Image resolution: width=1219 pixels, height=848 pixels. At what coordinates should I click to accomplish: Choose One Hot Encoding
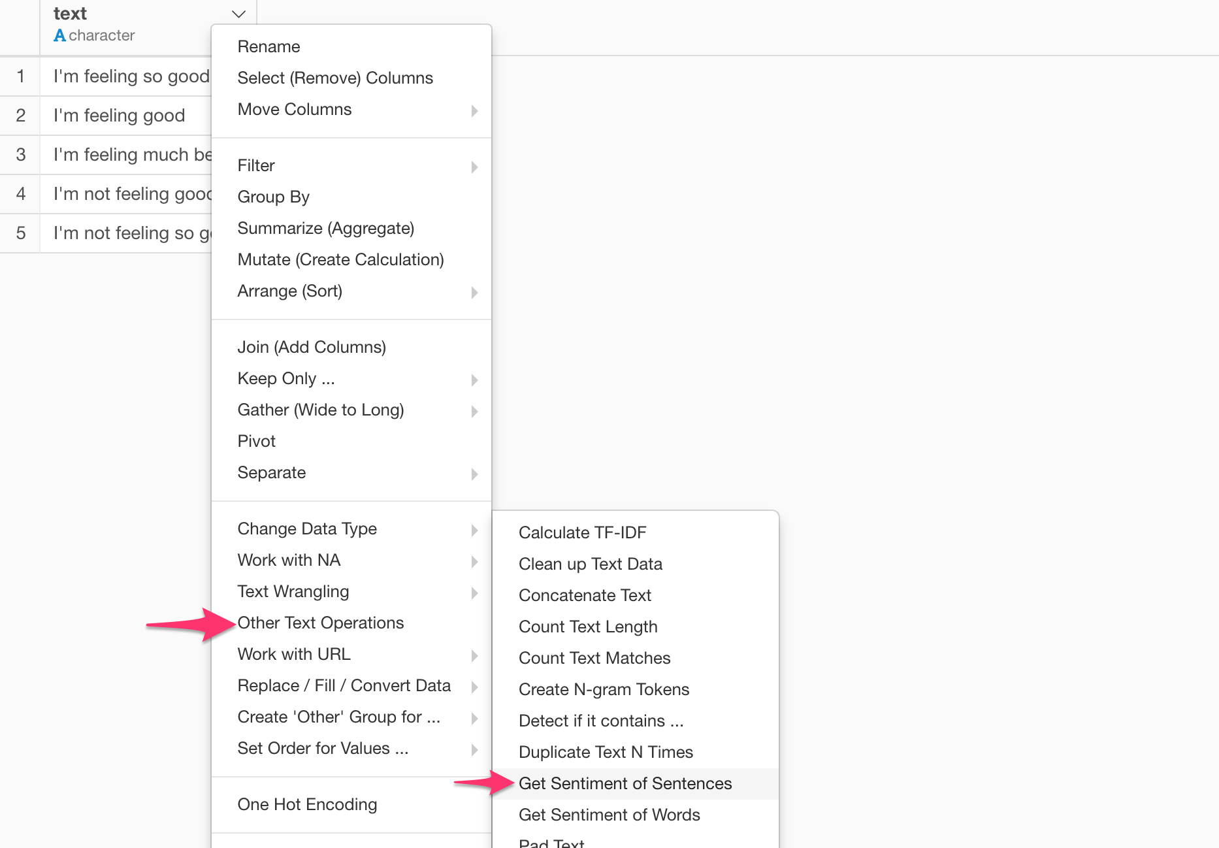pos(307,804)
